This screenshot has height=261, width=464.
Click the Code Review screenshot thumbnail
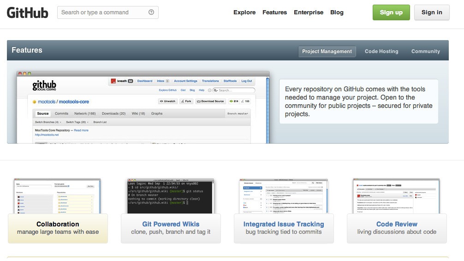click(397, 196)
